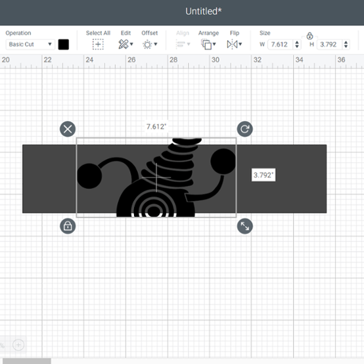Click ruler mark 28
364x364 pixels.
click(x=173, y=60)
